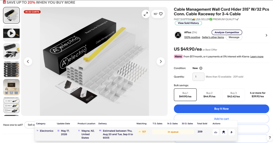
Task: Click Buy It Now button
Action: [x=221, y=109]
